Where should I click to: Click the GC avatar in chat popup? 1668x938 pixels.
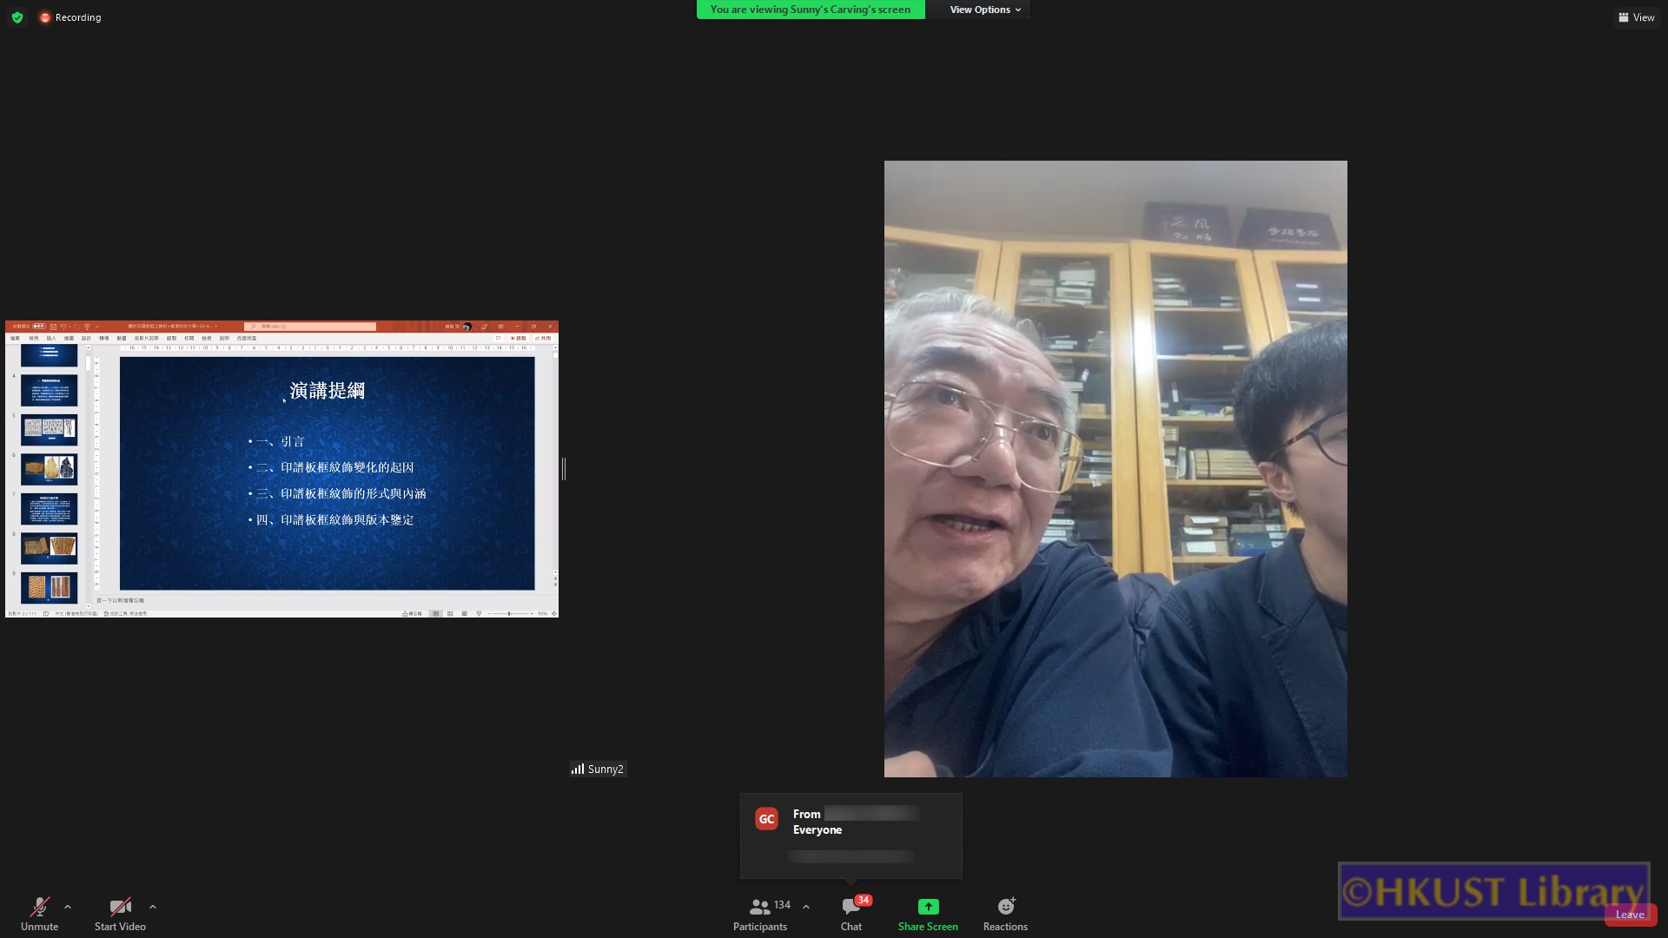766,819
